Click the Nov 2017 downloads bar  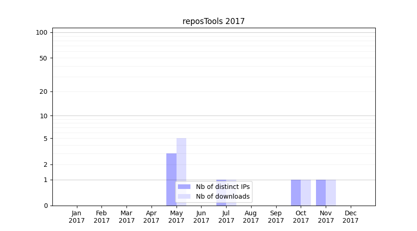point(331,193)
